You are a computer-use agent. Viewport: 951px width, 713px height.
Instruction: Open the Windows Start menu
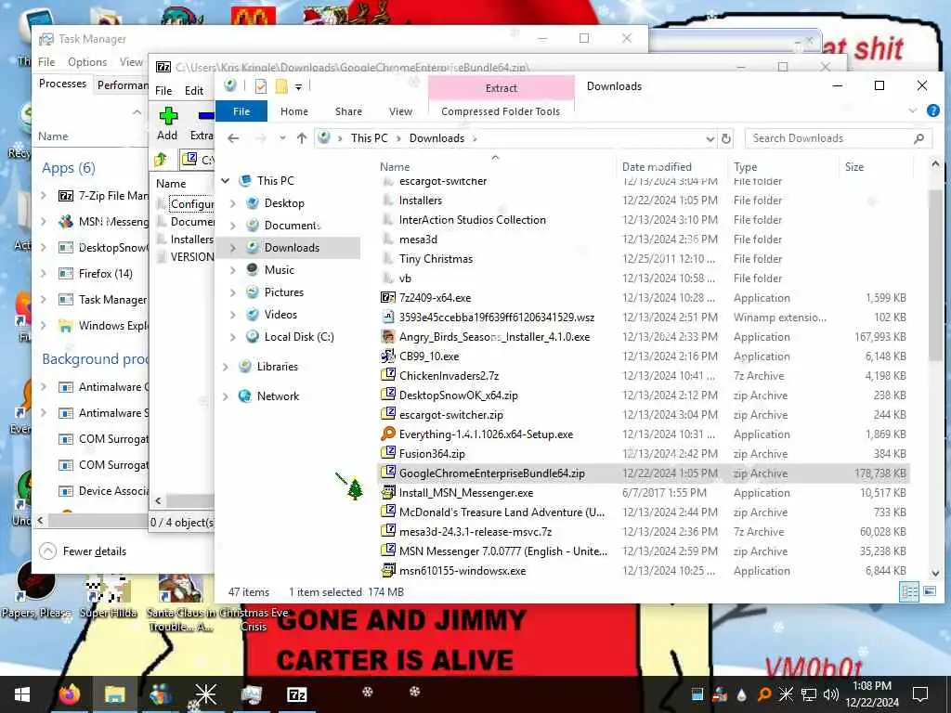click(x=22, y=694)
